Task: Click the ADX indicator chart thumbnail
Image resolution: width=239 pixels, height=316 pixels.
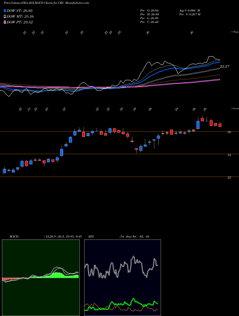Action: pos(122,278)
